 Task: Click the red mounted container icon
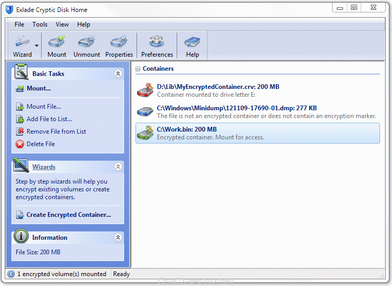pos(145,90)
